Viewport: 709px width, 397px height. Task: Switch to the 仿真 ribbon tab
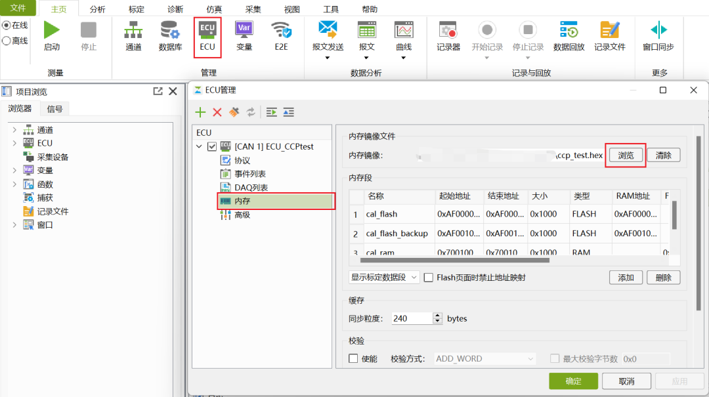214,9
